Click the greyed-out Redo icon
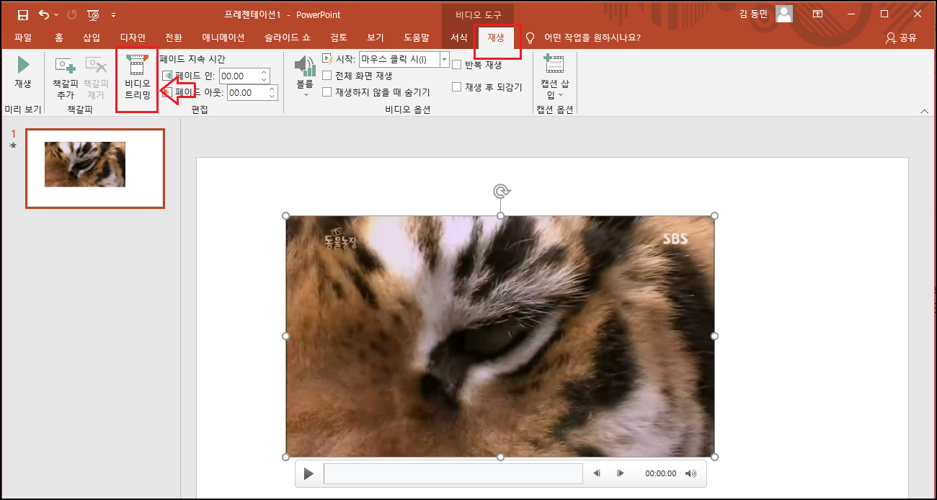937x500 pixels. coord(71,14)
